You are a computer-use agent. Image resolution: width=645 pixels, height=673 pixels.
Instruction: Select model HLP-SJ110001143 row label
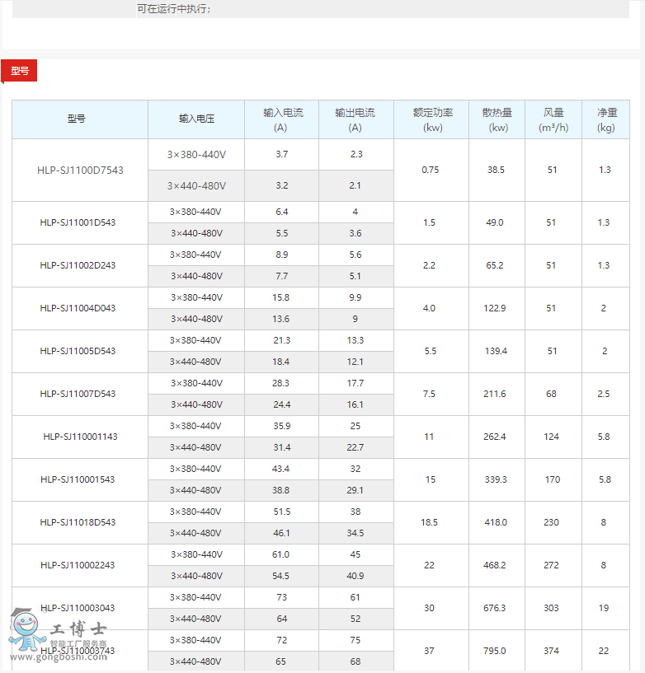80,437
